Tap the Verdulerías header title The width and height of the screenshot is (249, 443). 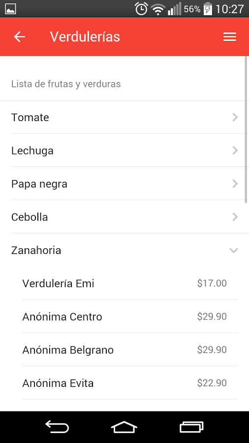tap(85, 37)
